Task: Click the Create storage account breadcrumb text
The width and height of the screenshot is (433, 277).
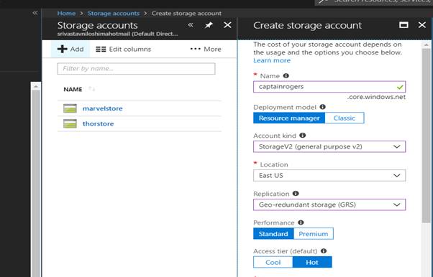Action: (x=186, y=13)
